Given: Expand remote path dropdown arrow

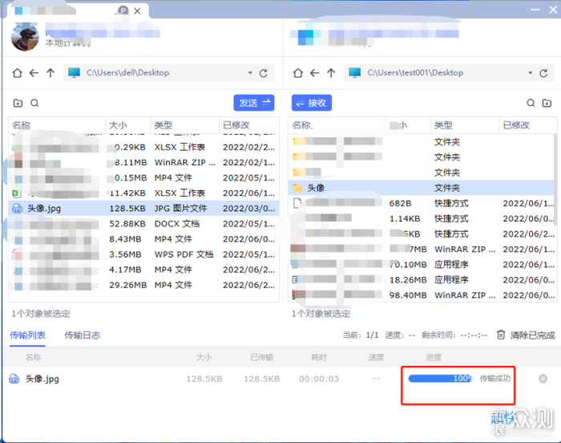Looking at the screenshot, I should [x=531, y=73].
